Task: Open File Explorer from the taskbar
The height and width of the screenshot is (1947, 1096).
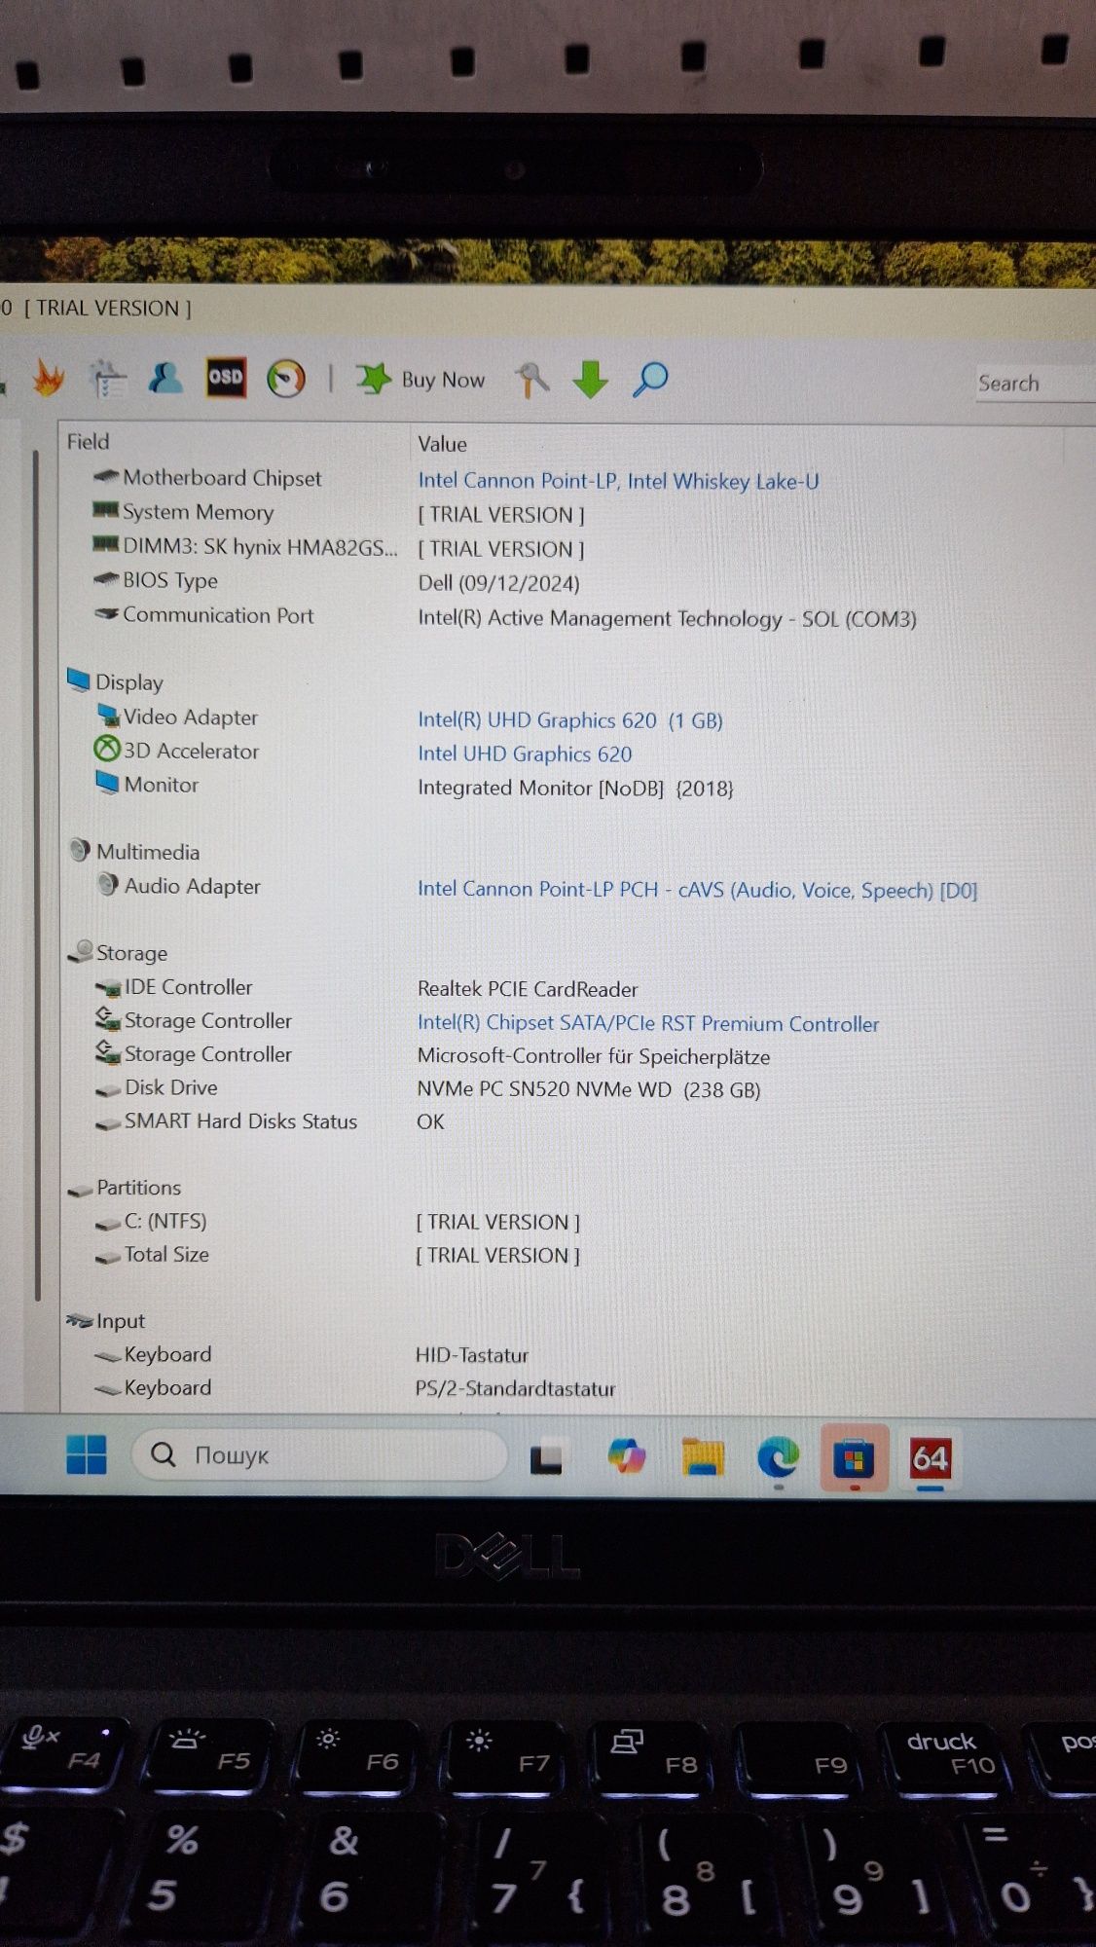Action: coord(702,1457)
